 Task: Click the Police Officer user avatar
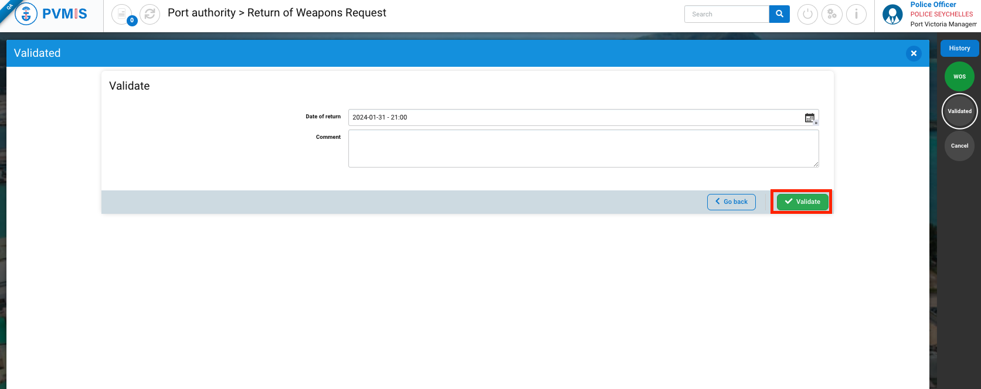coord(892,15)
